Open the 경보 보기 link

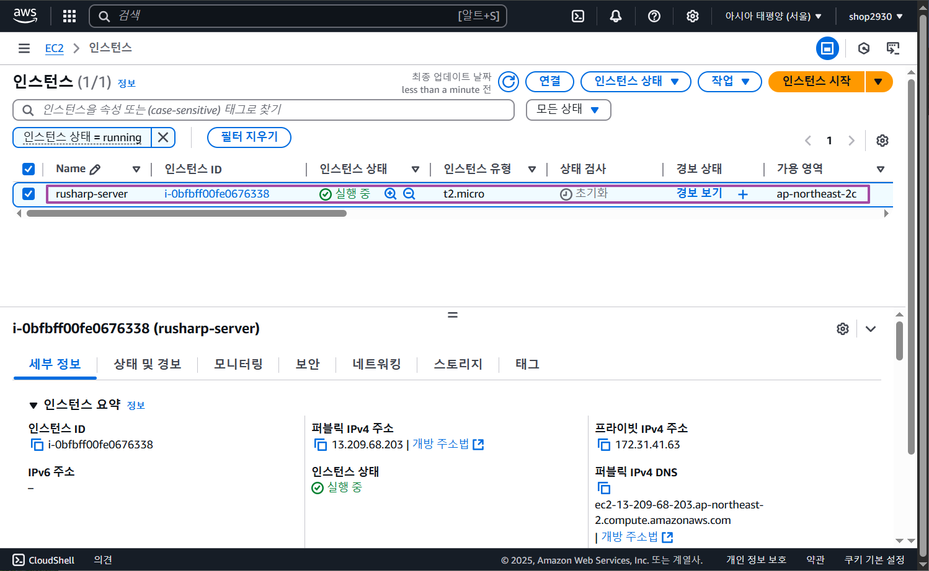click(699, 193)
